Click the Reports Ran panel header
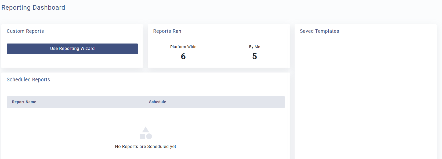Screen dimensions: 442x159 [167, 31]
